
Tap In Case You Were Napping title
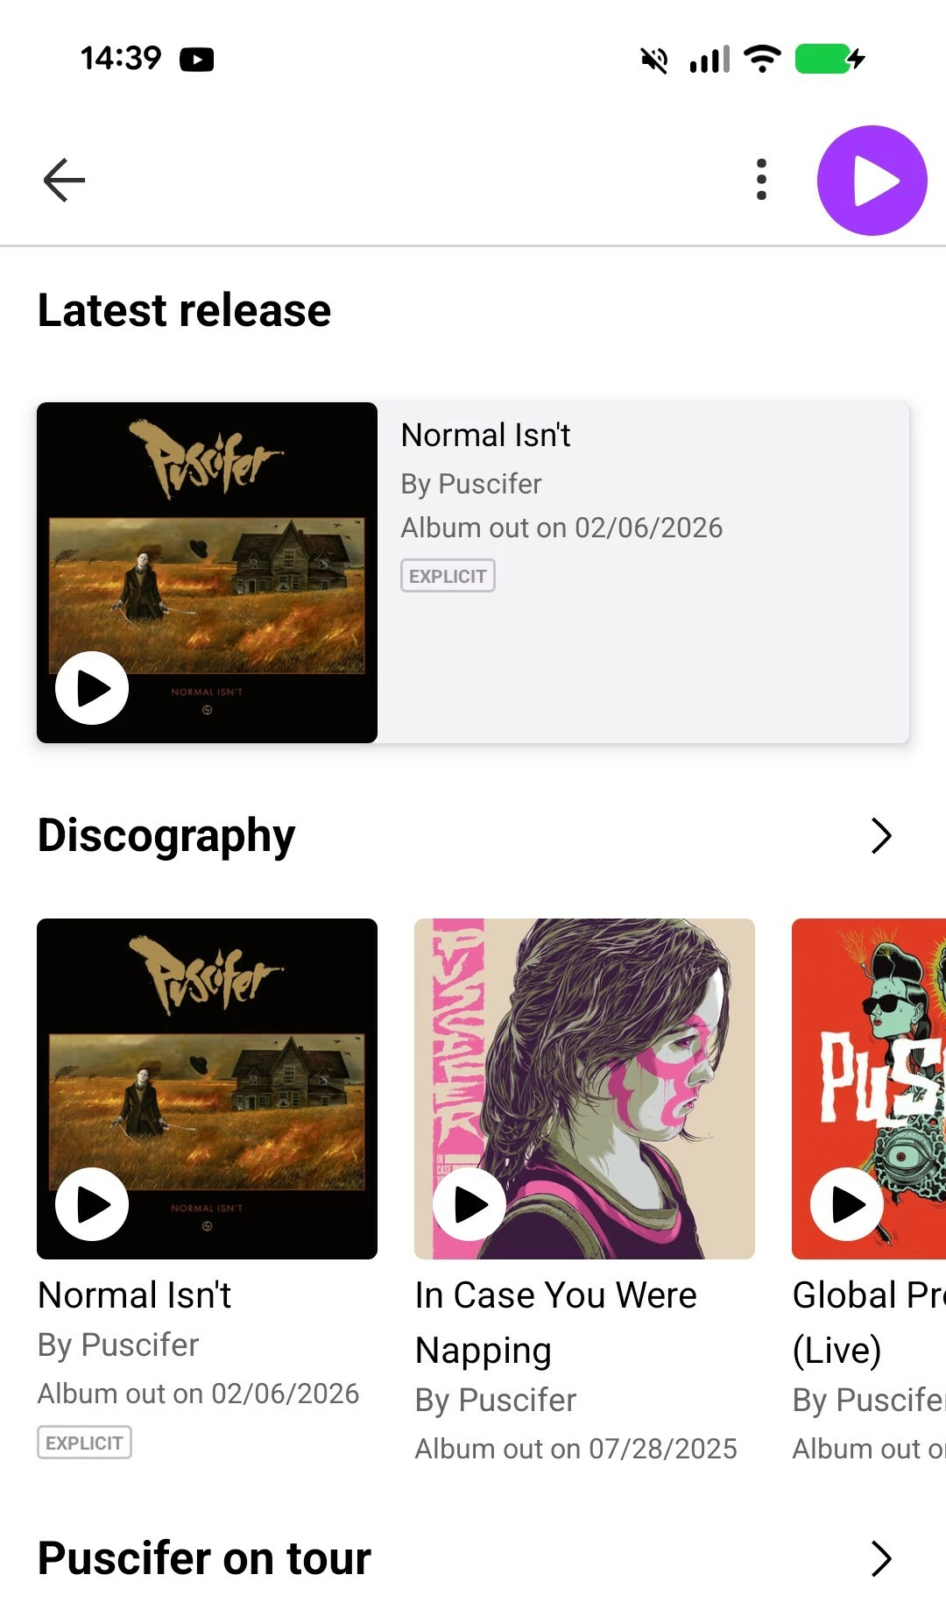(556, 1323)
